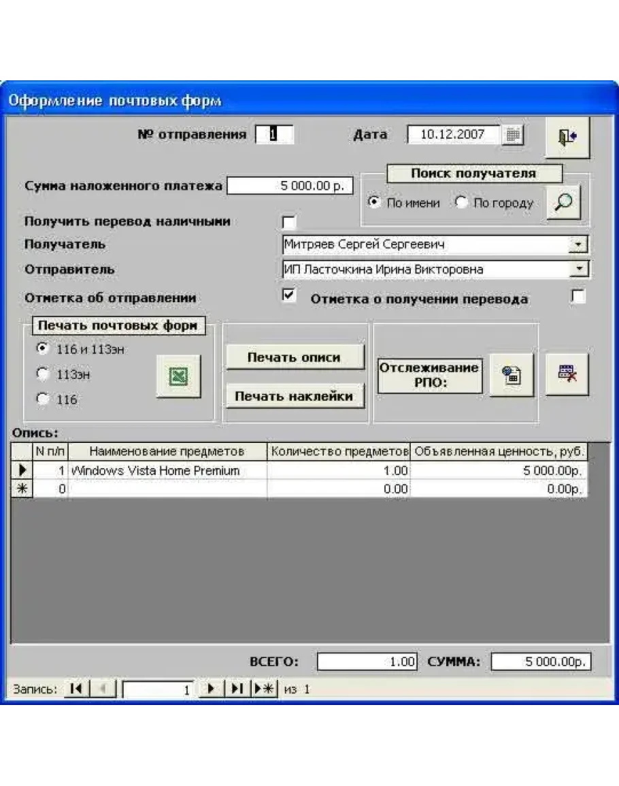The image size is (619, 786).
Task: Click the RPO tracking globe icon
Action: click(x=512, y=374)
